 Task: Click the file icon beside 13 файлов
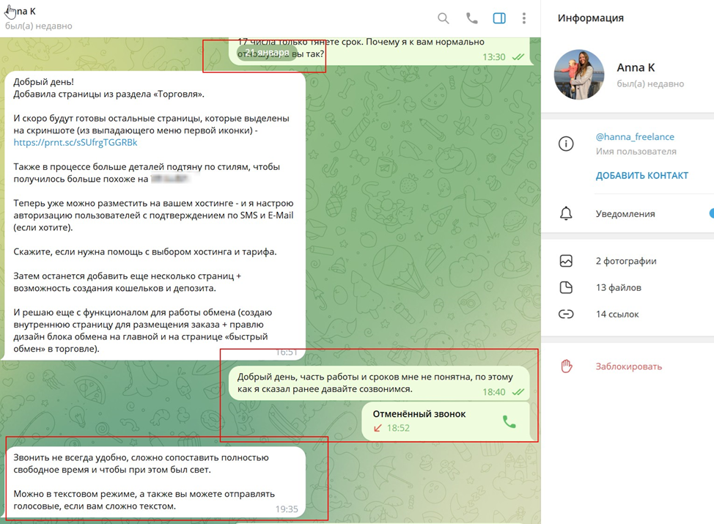pyautogui.click(x=566, y=287)
